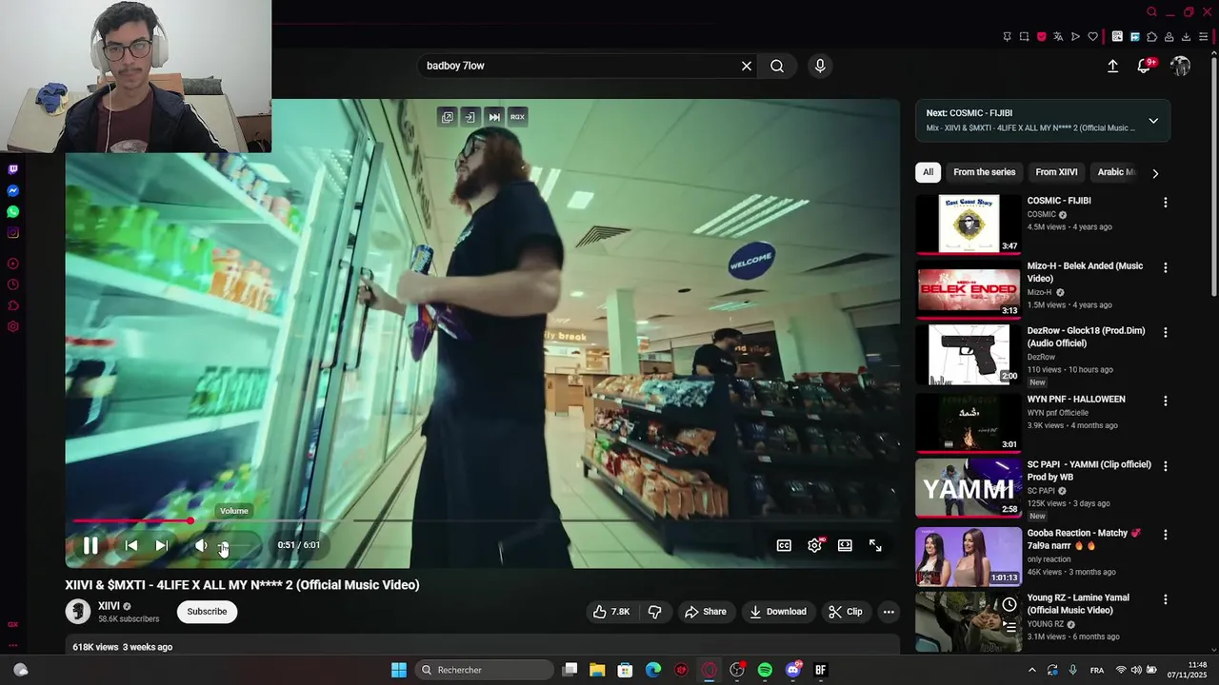
Task: Open sidebar settings gear icon
Action: coord(13,326)
